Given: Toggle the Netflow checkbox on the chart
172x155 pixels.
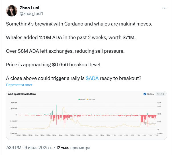Looking at the screenshot, I should coord(145,94).
